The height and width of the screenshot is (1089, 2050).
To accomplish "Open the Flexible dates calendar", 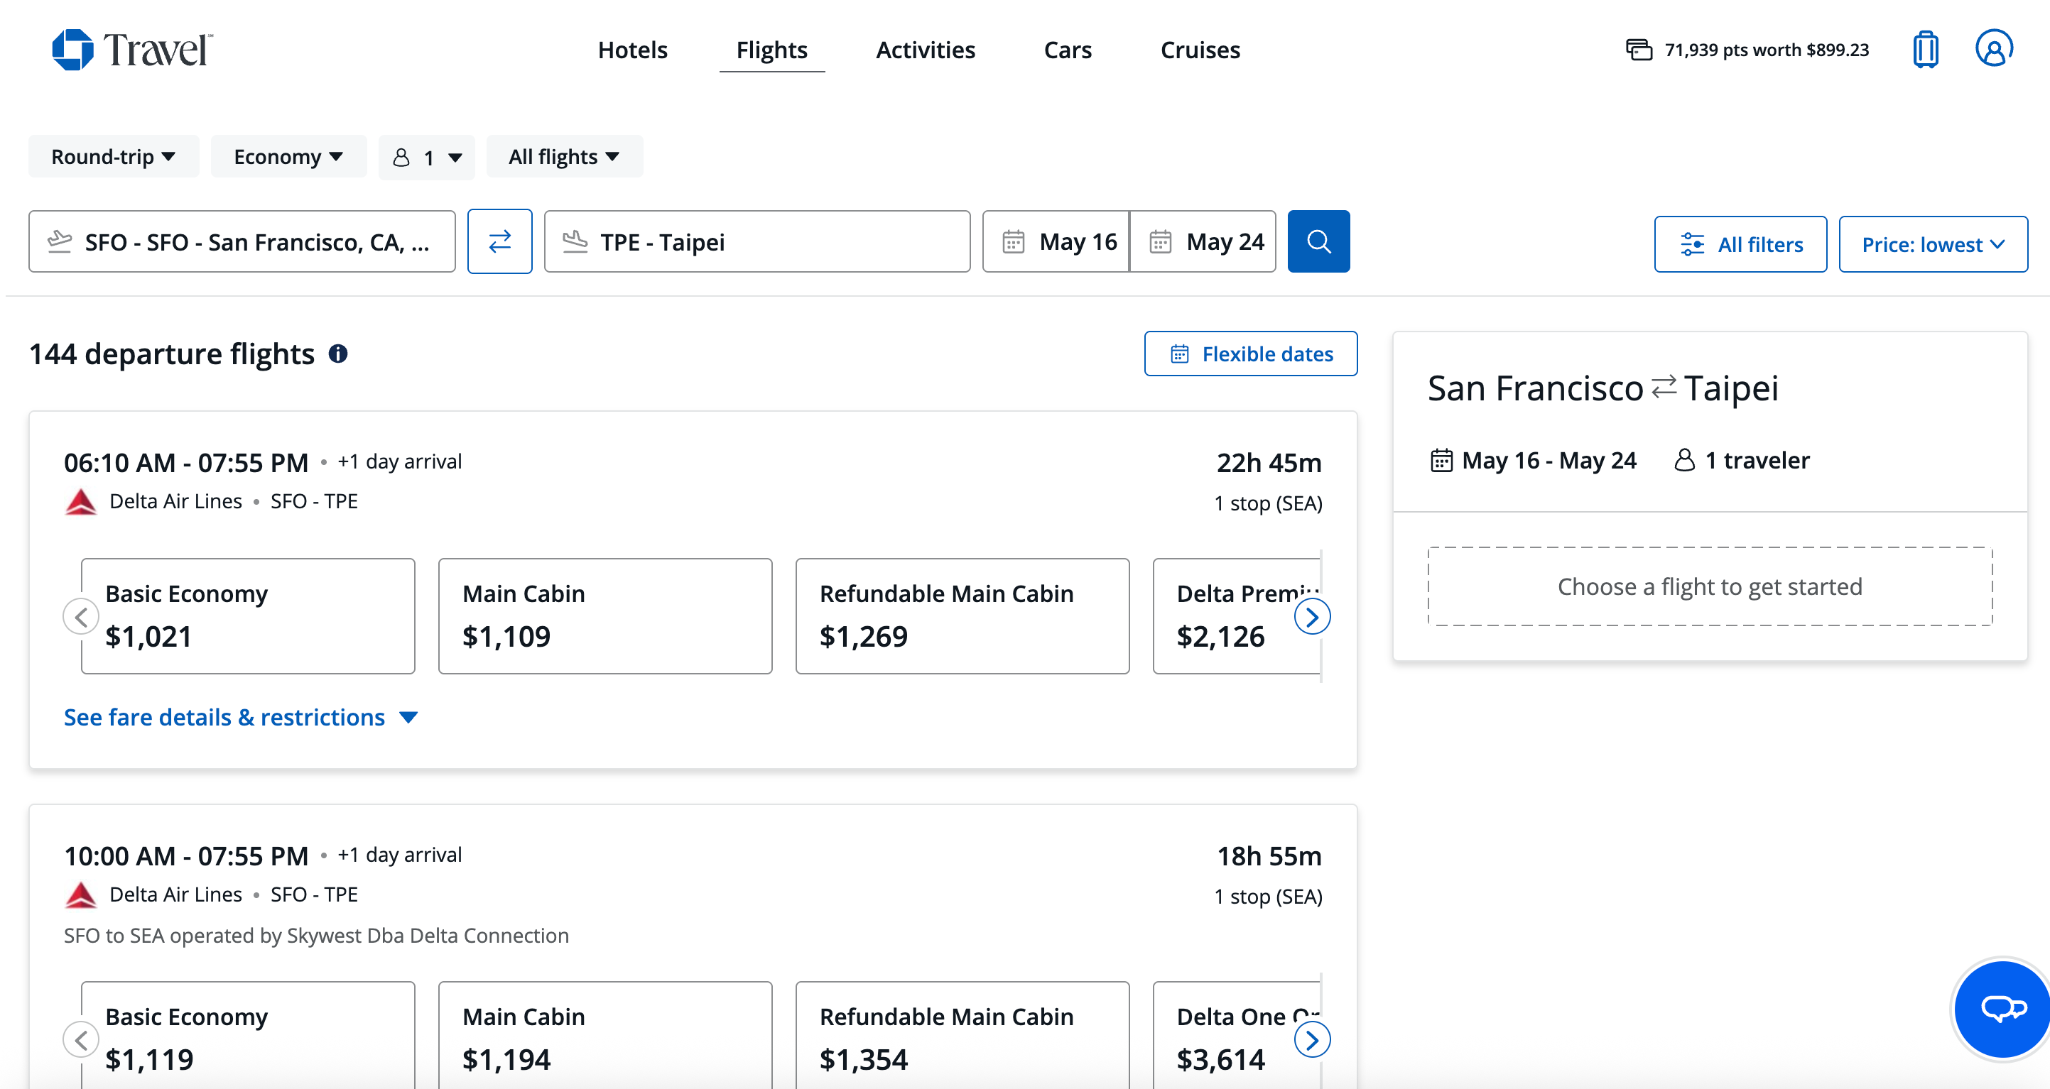I will pyautogui.click(x=1250, y=354).
